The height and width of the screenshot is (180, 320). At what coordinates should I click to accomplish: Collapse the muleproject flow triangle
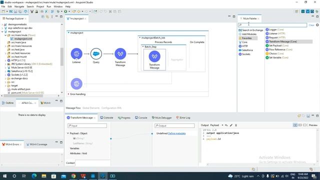click(x=68, y=32)
